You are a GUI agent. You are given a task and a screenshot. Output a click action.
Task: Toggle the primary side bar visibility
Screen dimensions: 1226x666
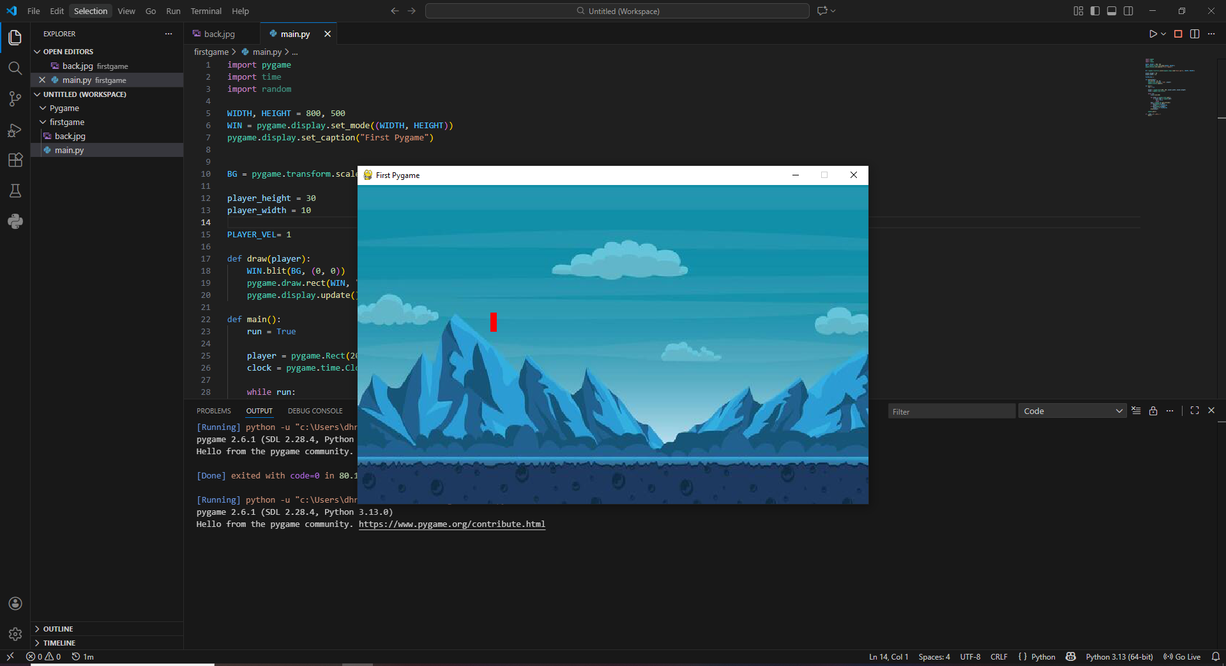click(x=1095, y=11)
